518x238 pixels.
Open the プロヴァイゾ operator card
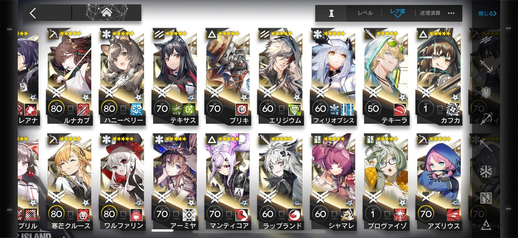click(386, 182)
